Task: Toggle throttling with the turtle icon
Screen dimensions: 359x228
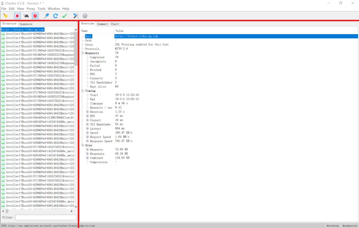Action: (x=26, y=16)
